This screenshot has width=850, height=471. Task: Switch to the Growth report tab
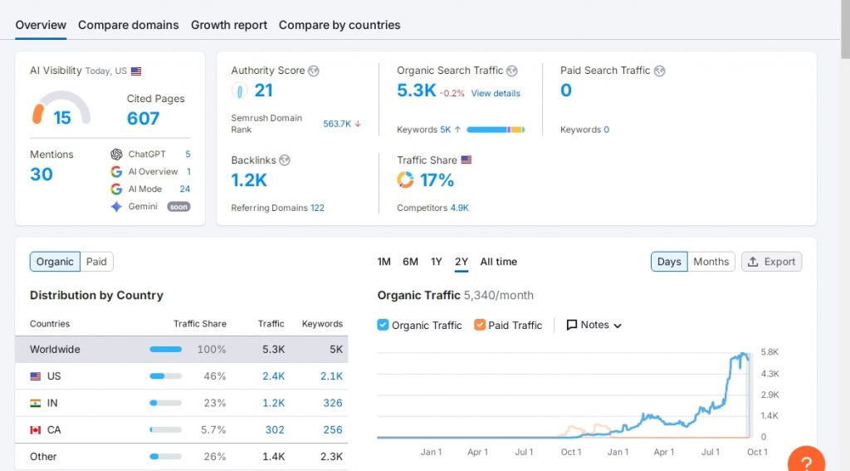(x=229, y=25)
